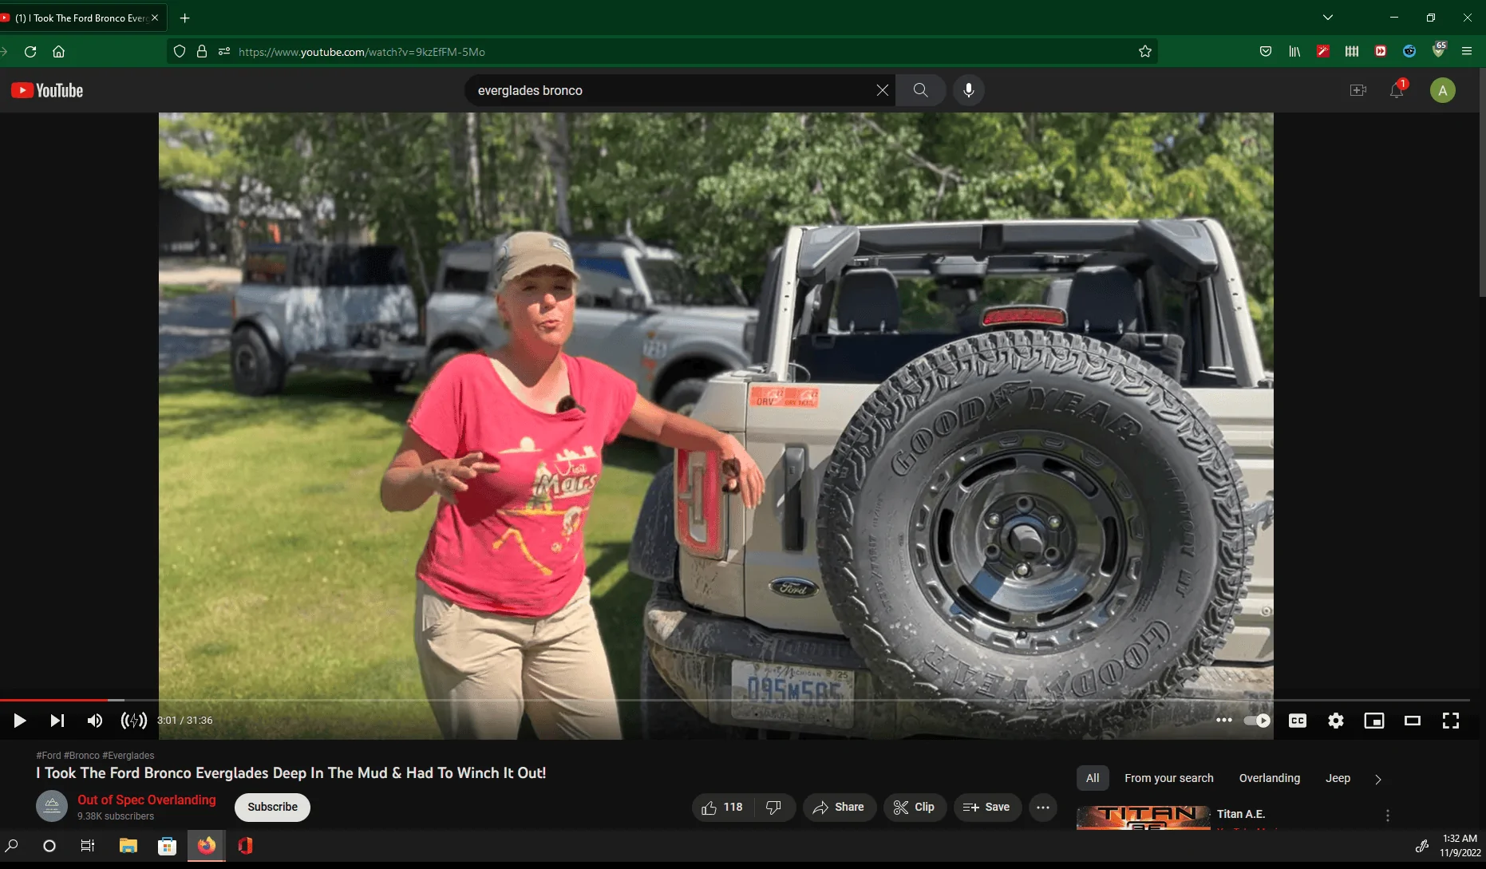Enter full screen mode

1451,721
